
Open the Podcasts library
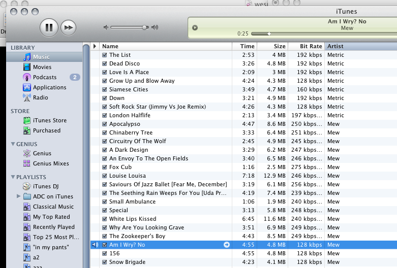tap(44, 77)
